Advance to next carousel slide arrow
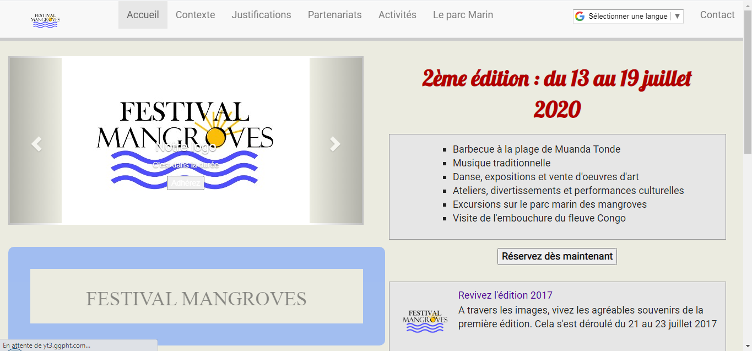The image size is (752, 351). 335,144
